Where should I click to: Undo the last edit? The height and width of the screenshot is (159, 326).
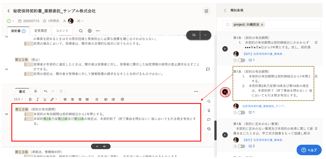pos(46,91)
